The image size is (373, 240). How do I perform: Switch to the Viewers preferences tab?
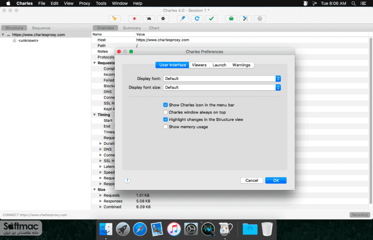199,65
